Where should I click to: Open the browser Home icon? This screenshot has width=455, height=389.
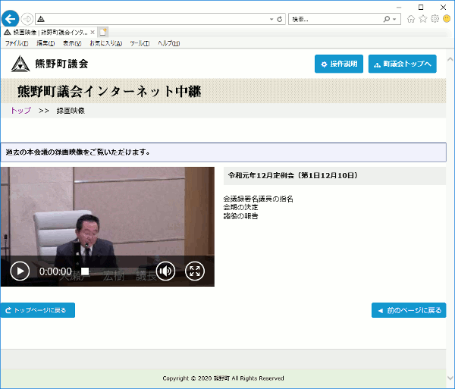[411, 19]
